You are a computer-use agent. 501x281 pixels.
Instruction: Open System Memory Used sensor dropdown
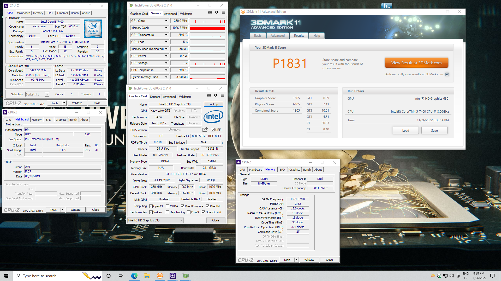166,77
